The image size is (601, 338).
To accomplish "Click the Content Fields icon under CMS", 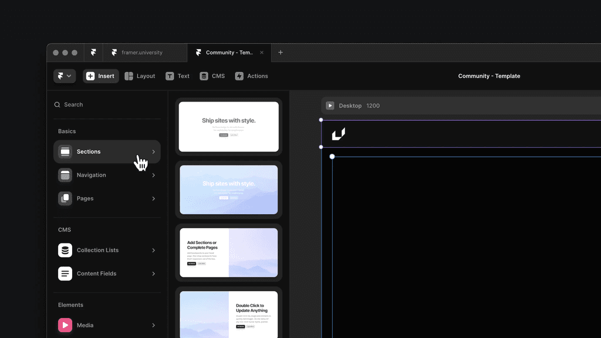I will pyautogui.click(x=65, y=273).
